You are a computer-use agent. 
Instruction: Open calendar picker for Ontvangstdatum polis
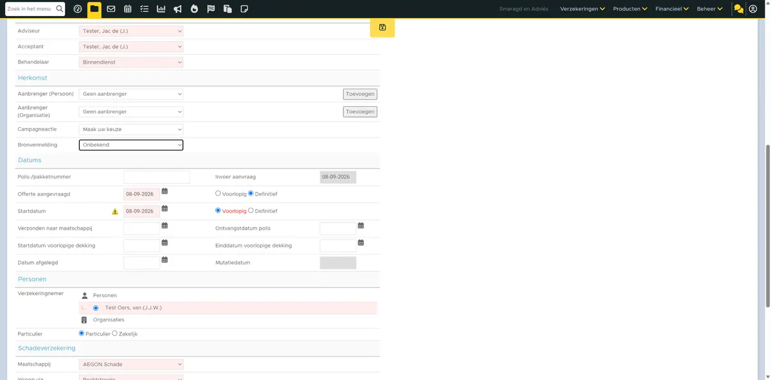pyautogui.click(x=361, y=226)
